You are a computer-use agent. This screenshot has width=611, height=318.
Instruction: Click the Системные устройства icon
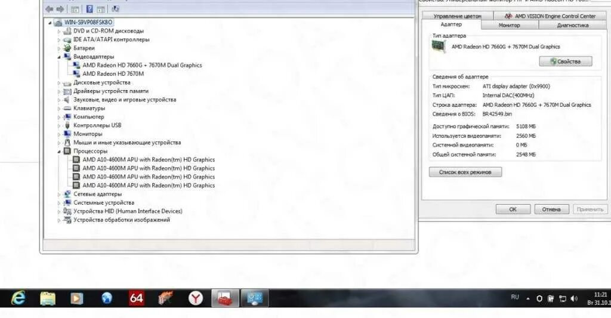click(x=67, y=203)
